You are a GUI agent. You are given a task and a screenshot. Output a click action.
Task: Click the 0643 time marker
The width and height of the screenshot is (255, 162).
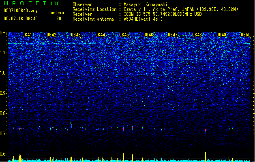(x=76, y=35)
